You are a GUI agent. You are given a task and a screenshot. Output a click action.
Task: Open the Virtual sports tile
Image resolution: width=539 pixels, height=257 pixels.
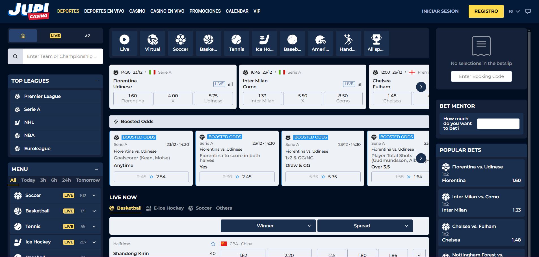point(153,43)
